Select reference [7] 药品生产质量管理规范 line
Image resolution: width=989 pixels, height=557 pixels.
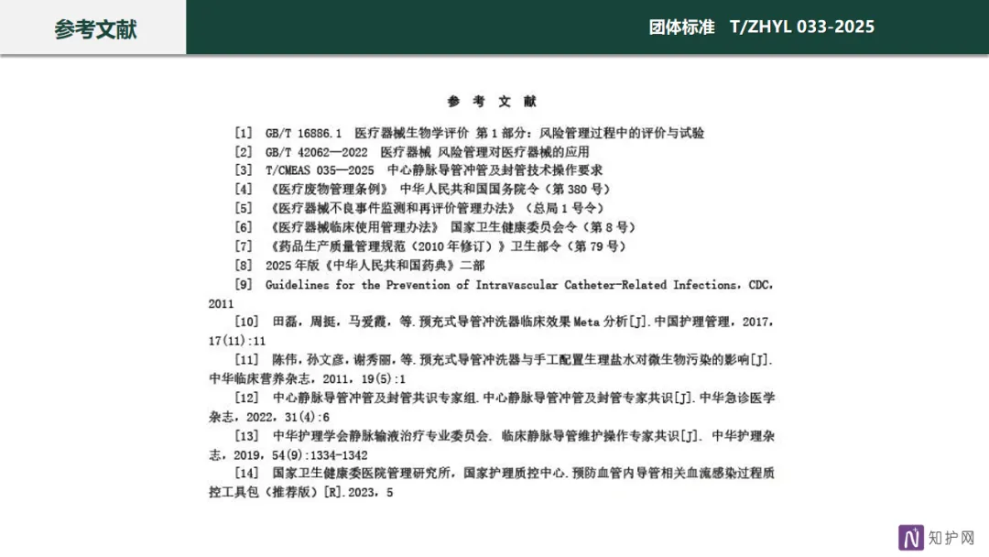(x=430, y=246)
